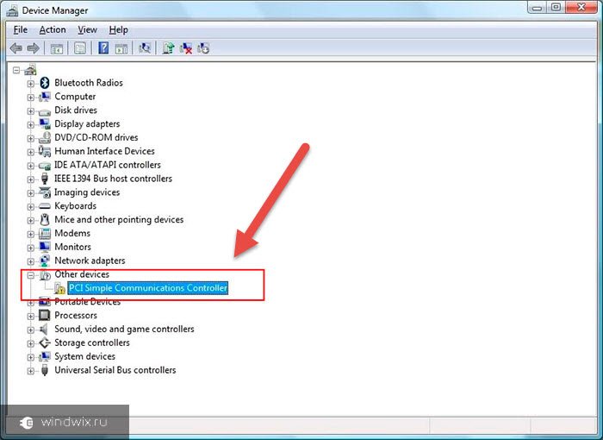The width and height of the screenshot is (603, 440).
Task: Minimize the Device Manager window
Action: pos(538,8)
